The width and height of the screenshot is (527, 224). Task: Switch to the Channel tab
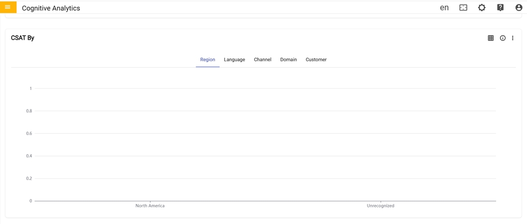[263, 60]
